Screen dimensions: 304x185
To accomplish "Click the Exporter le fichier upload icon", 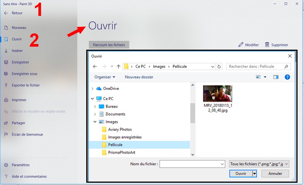I will coord(6,85).
